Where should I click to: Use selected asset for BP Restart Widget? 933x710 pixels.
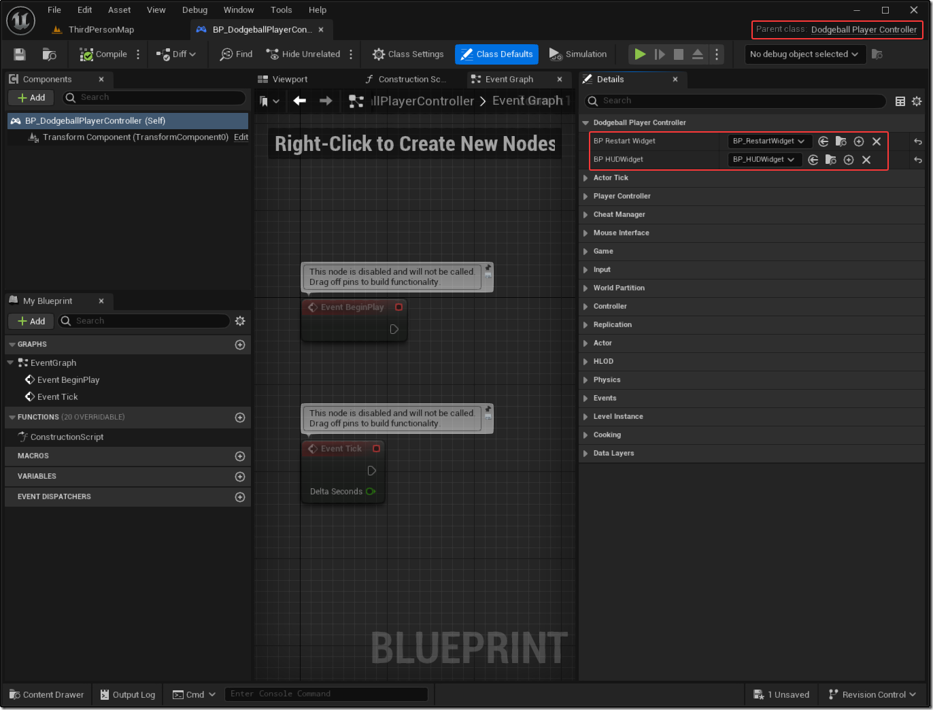click(x=824, y=141)
